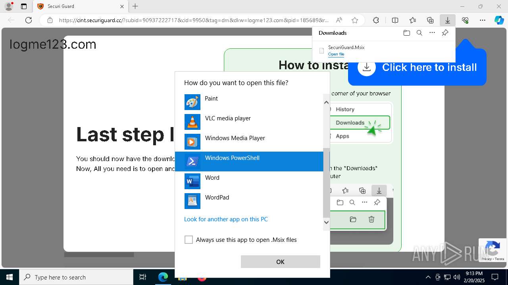508x285 pixels.
Task: Check Always use this app for .Msix files
Action: pos(189,240)
